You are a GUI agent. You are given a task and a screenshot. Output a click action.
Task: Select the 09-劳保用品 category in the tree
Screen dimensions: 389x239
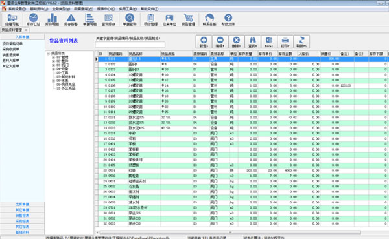65,85
